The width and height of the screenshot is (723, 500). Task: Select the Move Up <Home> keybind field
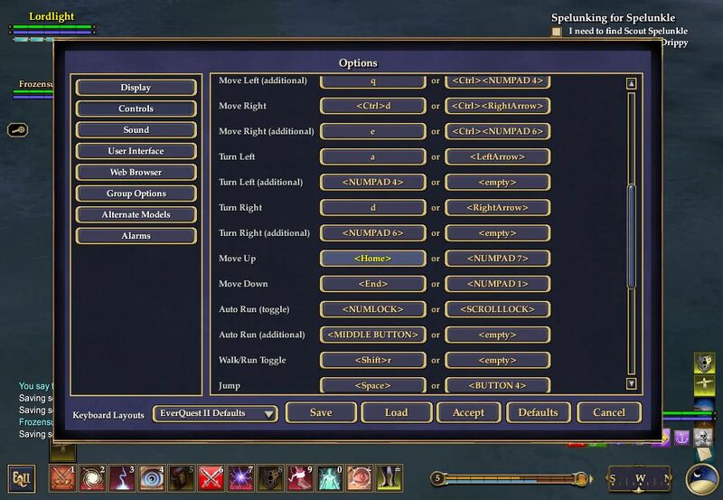[372, 259]
